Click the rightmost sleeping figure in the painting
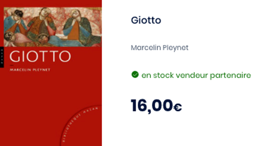The image size is (266, 146). pos(77,25)
